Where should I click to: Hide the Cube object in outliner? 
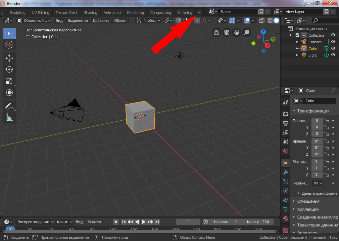[x=333, y=49]
